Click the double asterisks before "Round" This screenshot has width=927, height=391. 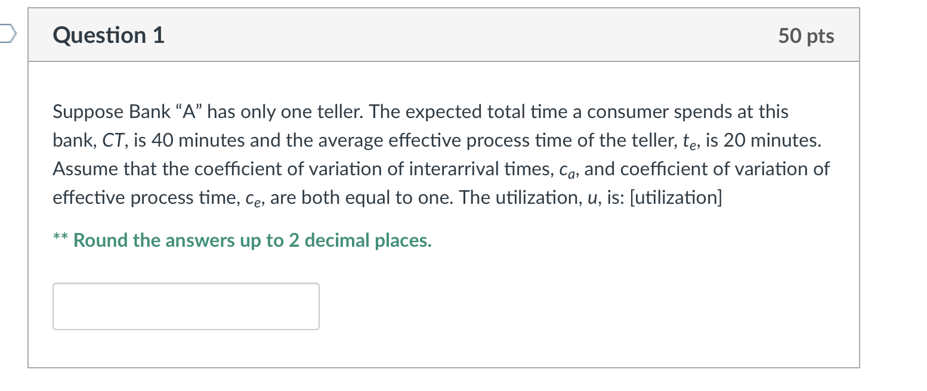(60, 240)
